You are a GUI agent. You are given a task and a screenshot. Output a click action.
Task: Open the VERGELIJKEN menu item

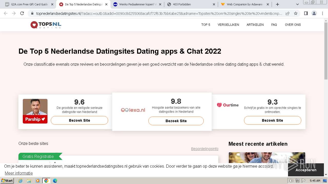tap(228, 25)
